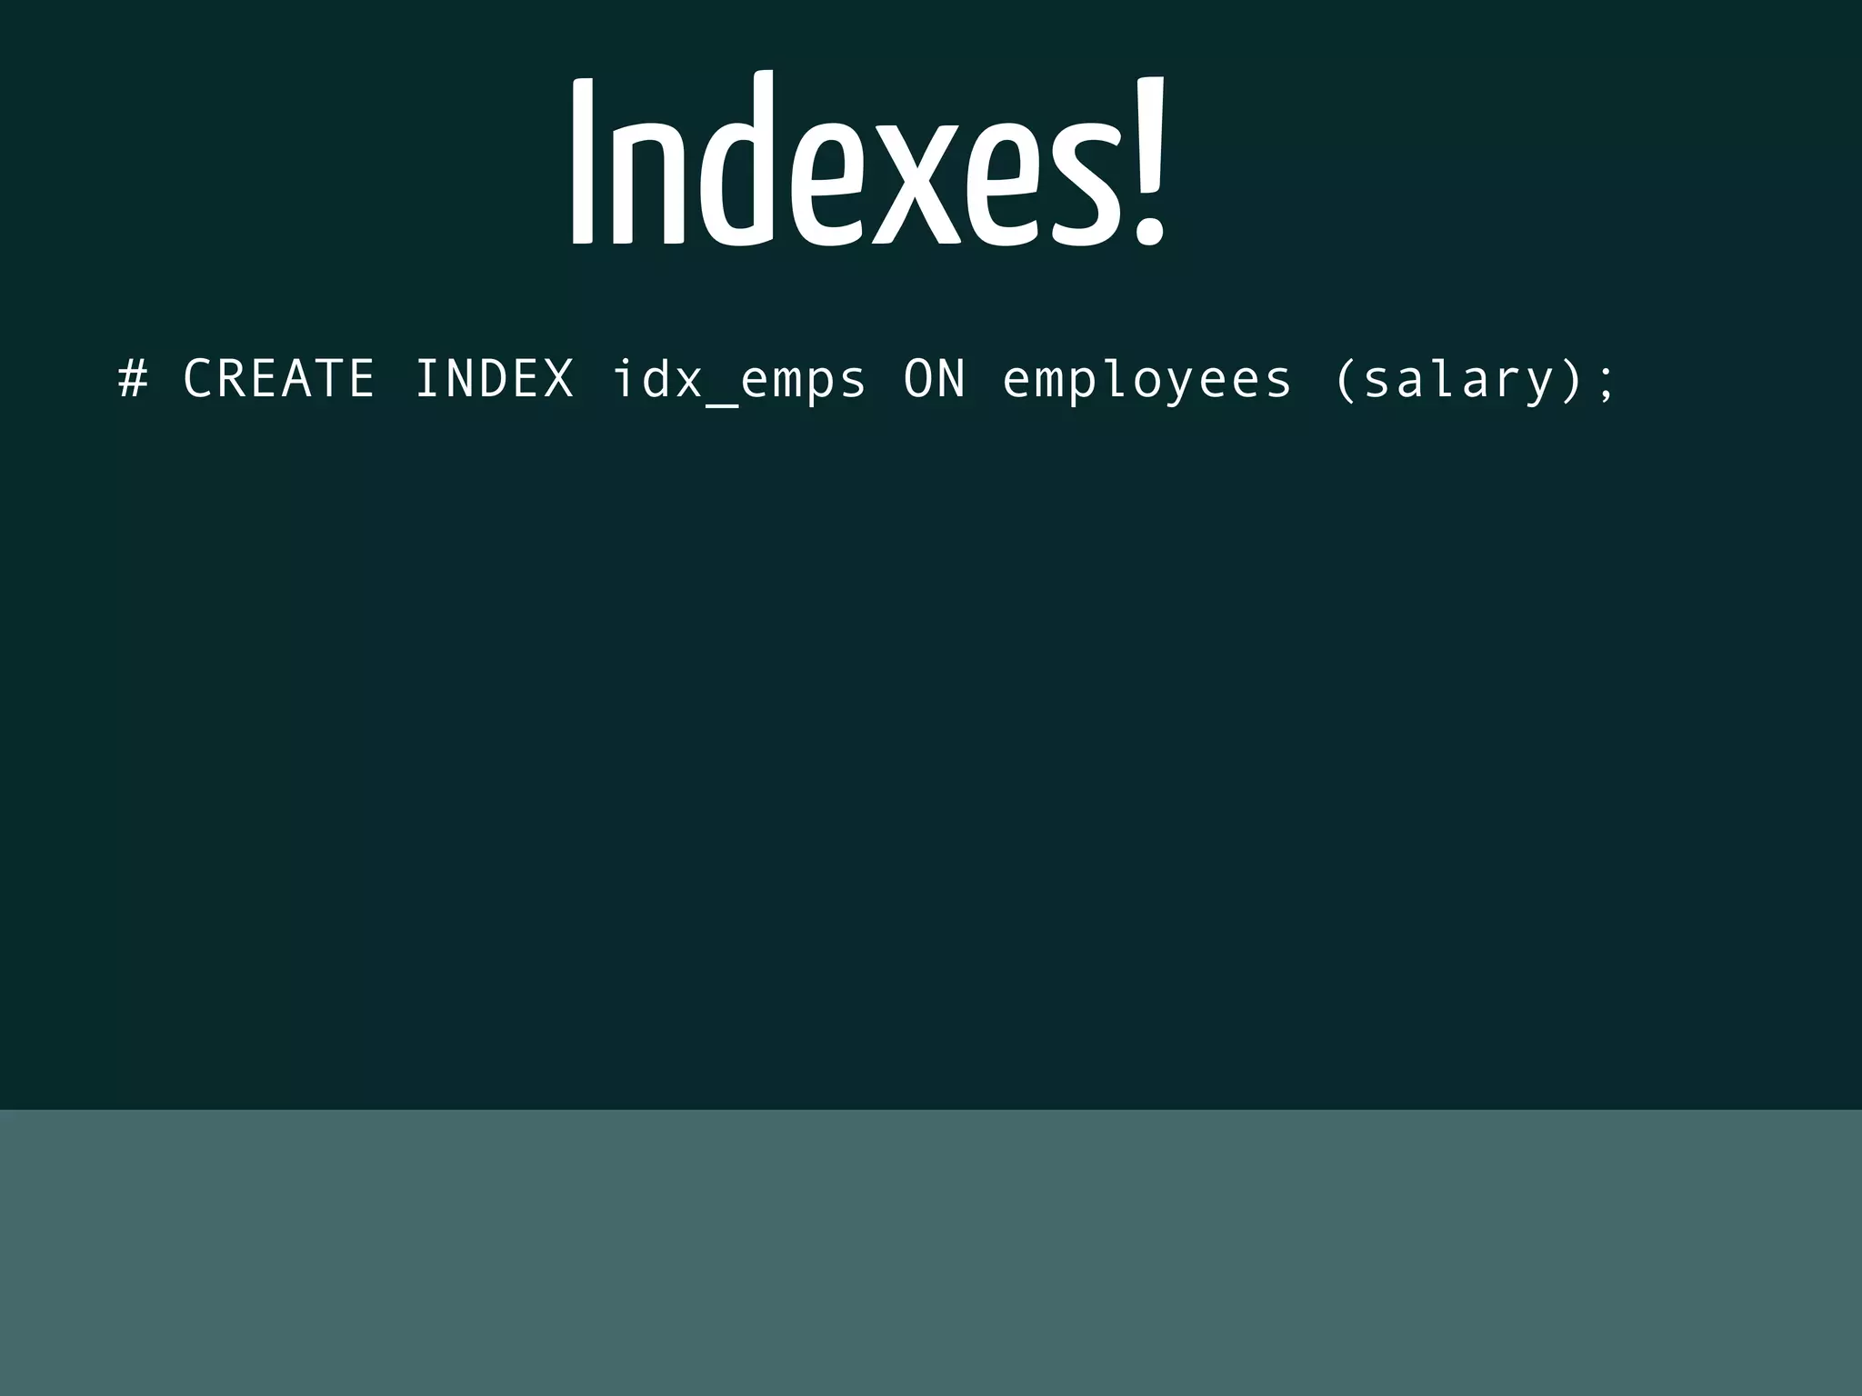Click the 'CREATE INDEX' keywords in the SQL line
This screenshot has width=1862, height=1396.
(x=378, y=378)
